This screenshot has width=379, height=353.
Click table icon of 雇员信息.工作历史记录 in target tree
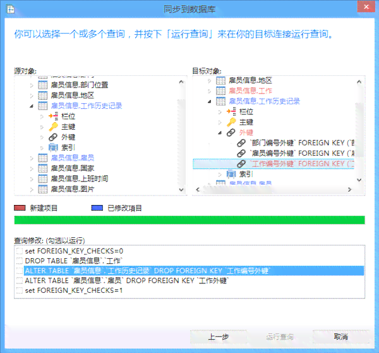(x=220, y=101)
